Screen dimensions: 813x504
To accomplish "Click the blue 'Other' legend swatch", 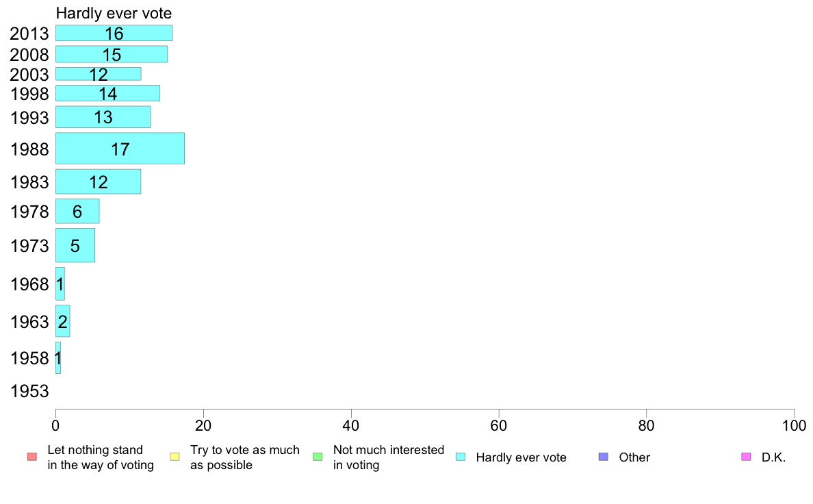I will (x=604, y=457).
